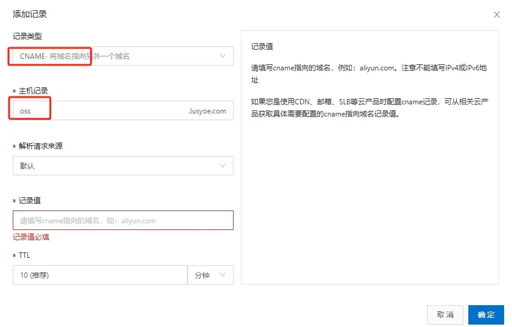Click the help text mentioning aliyun.com
The image size is (512, 327).
point(369,74)
